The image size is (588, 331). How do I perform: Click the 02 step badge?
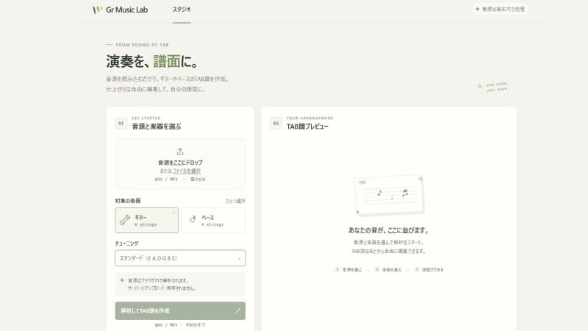pos(276,123)
